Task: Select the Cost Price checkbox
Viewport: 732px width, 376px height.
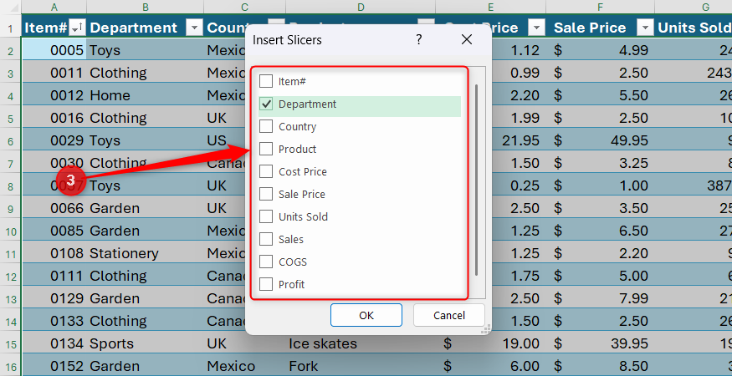Action: click(x=266, y=171)
